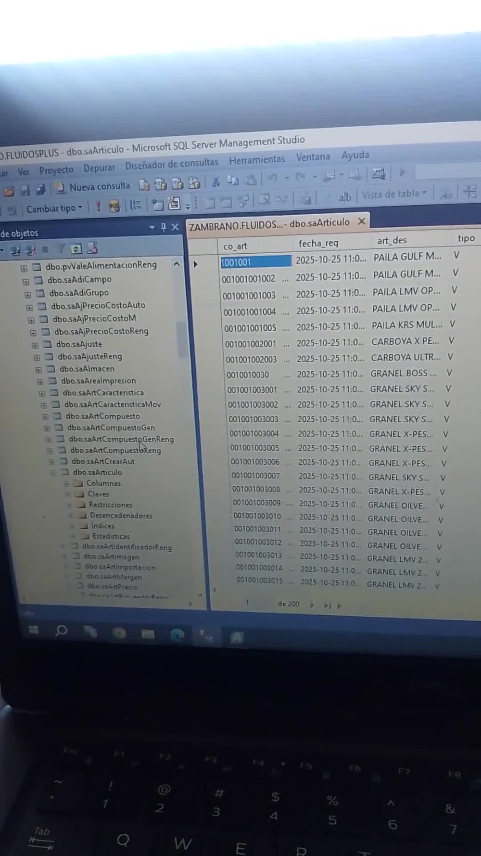Click the Save diskette toolbar icon
The height and width of the screenshot is (856, 481).
(x=25, y=190)
